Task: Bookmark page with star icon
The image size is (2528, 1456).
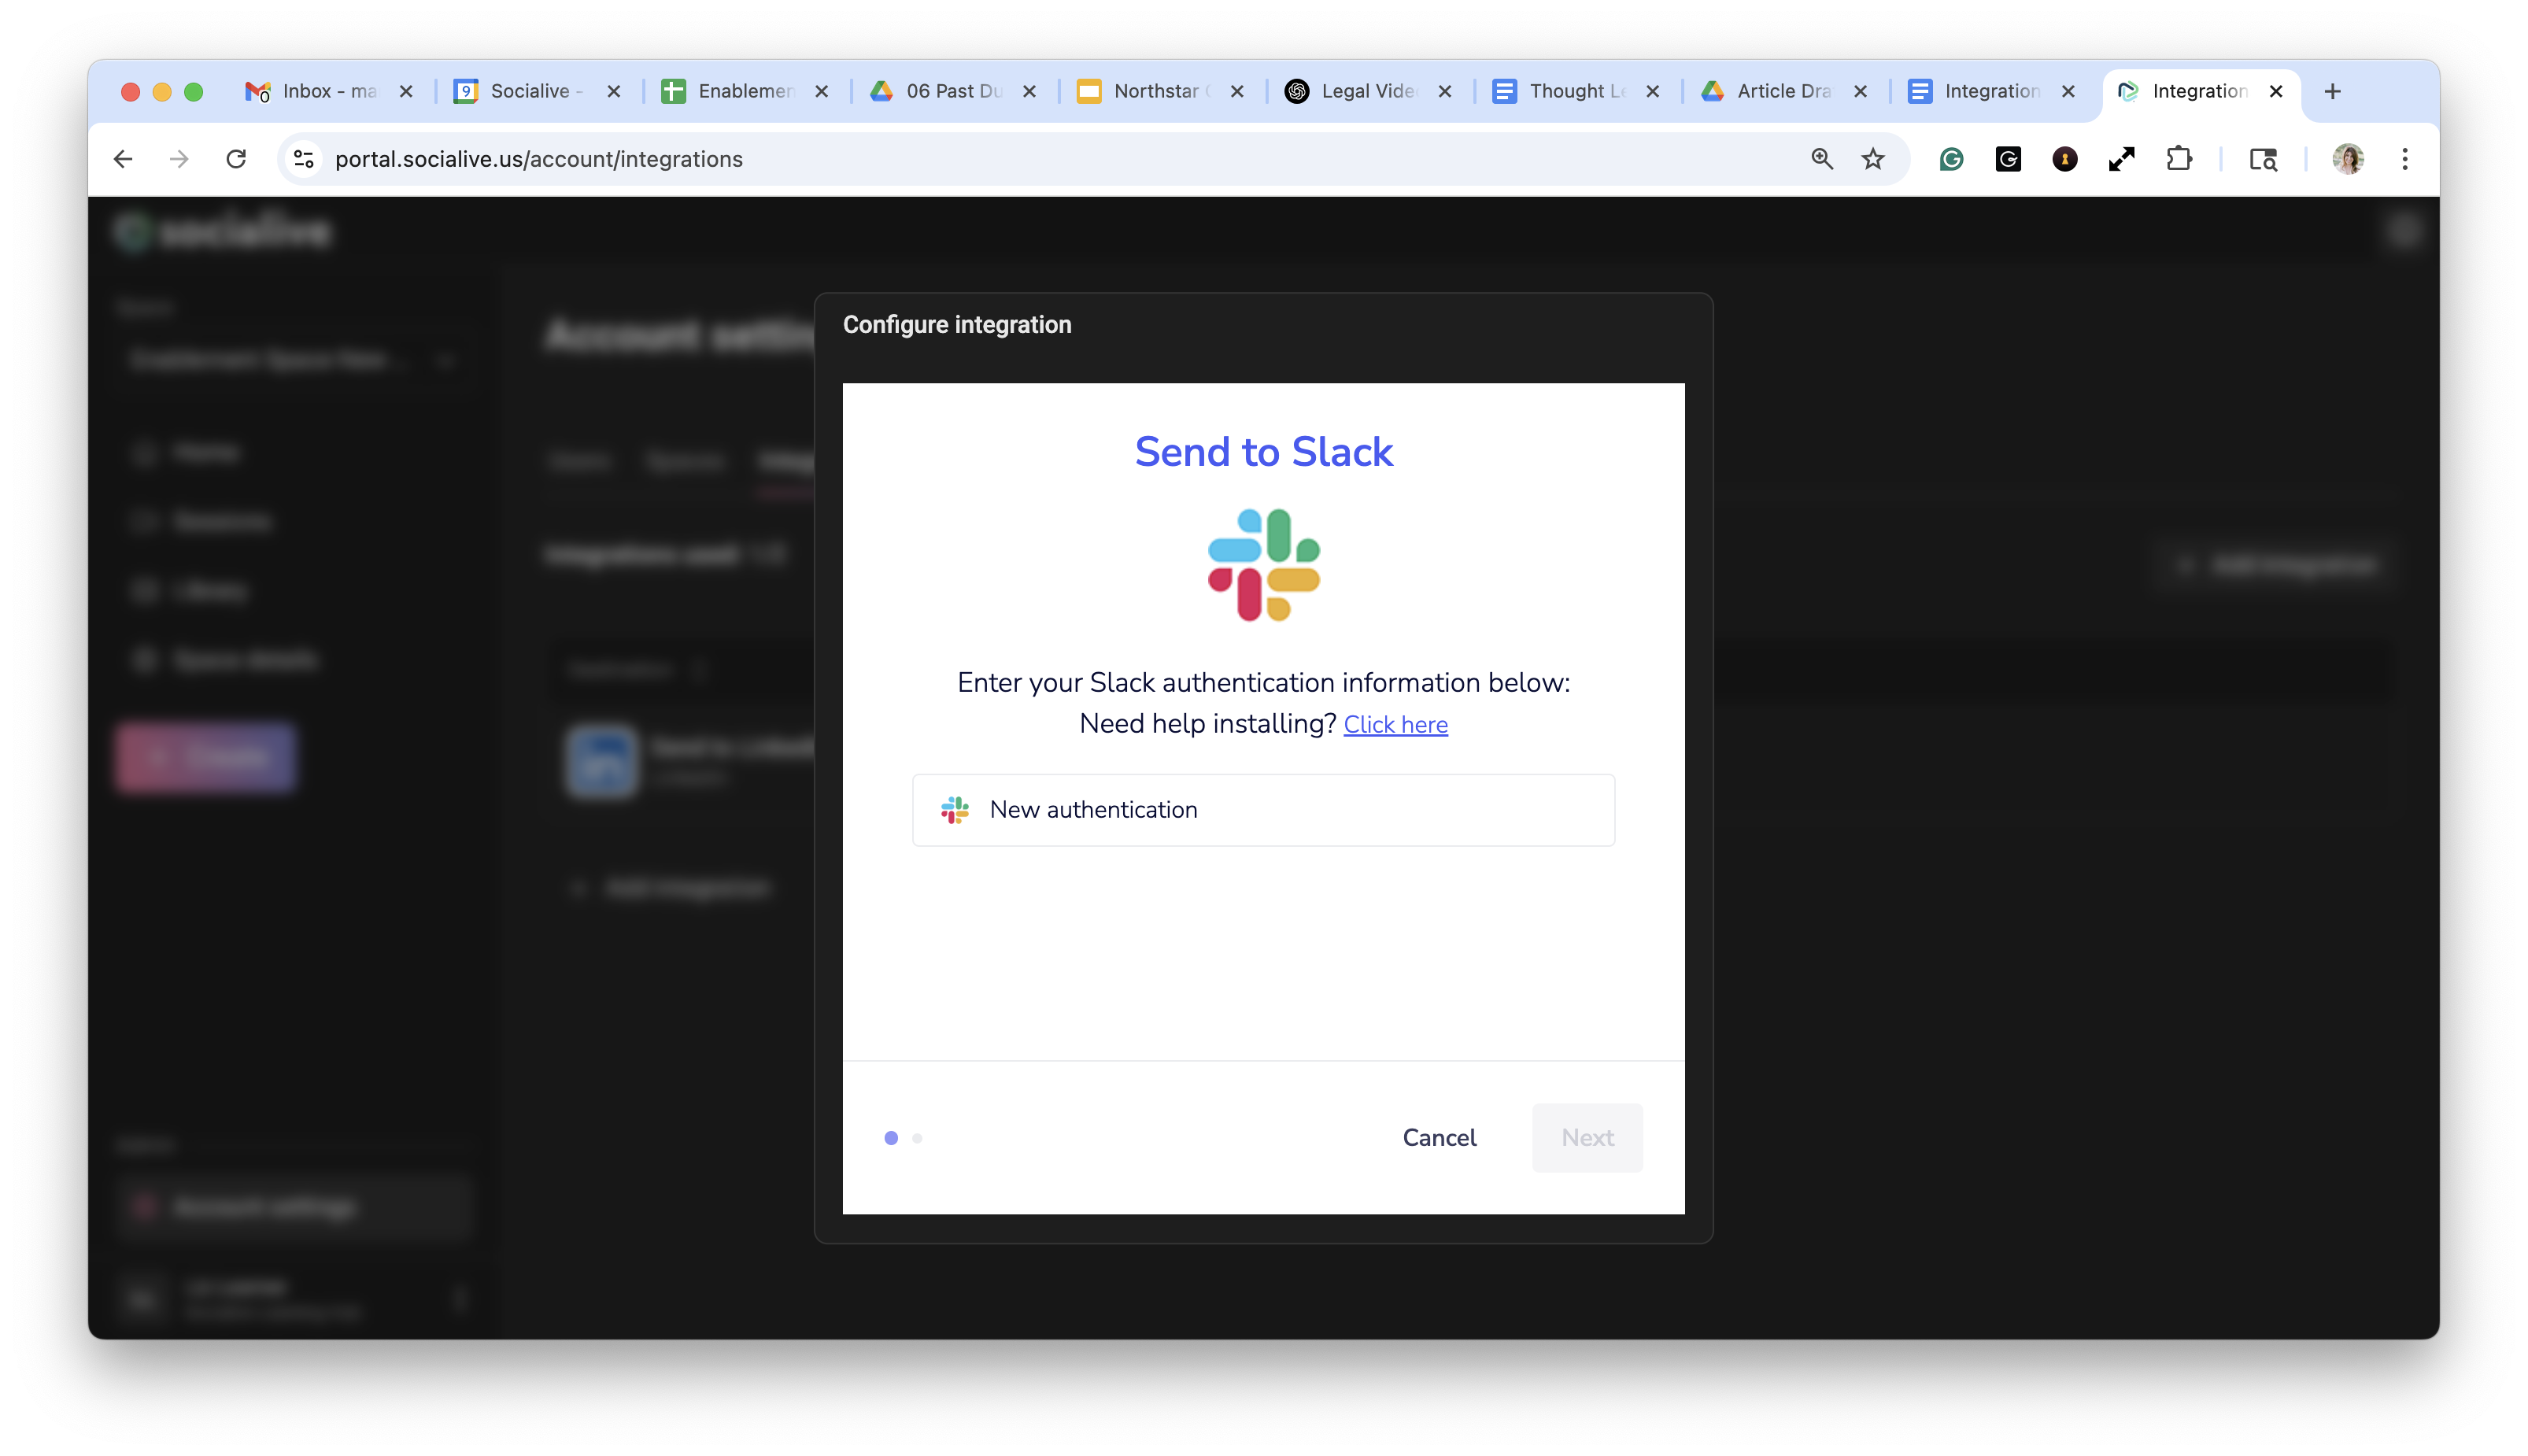Action: point(1873,159)
